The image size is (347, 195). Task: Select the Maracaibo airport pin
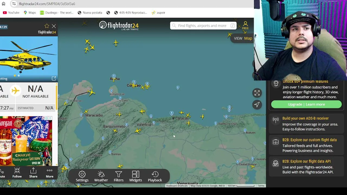(81, 115)
